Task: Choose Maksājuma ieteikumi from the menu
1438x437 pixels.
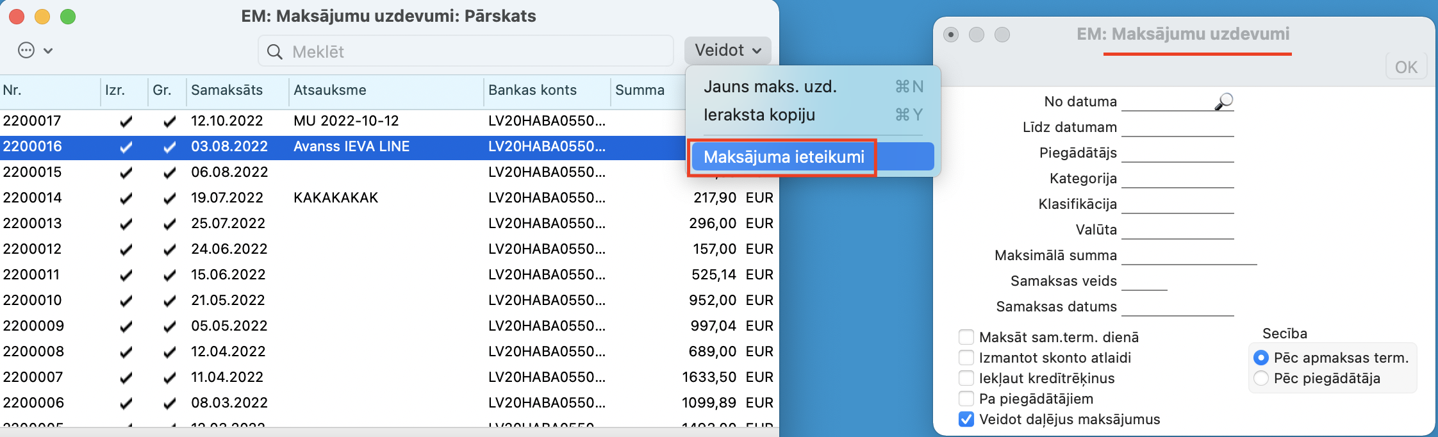Action: 784,157
